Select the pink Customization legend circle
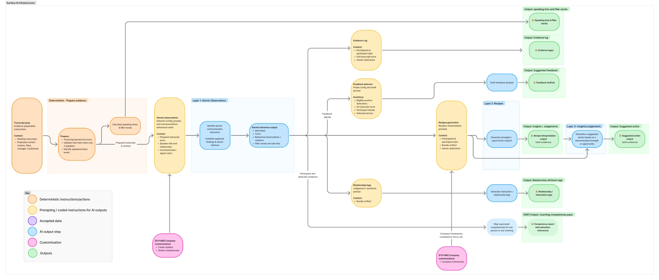Screen dimensions: 659x280 (x=32, y=243)
